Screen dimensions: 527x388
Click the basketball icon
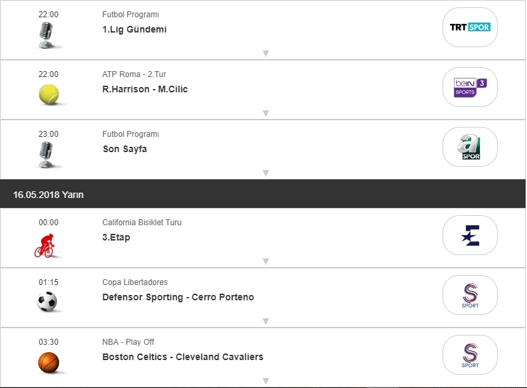(49, 362)
